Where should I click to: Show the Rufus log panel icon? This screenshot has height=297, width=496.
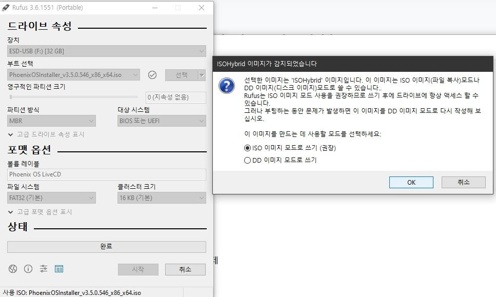[58, 268]
